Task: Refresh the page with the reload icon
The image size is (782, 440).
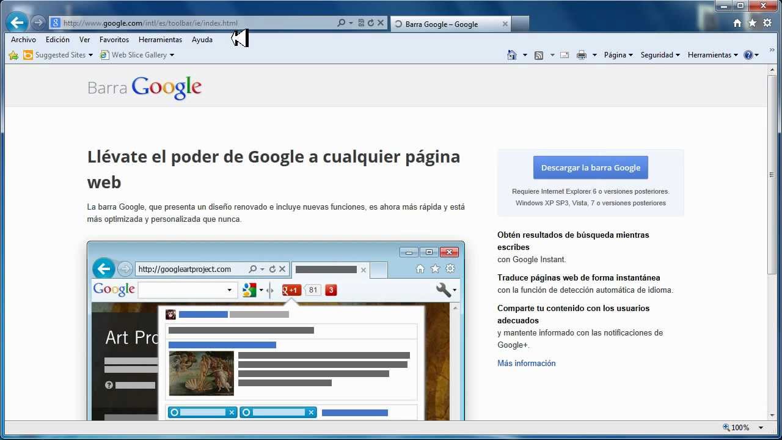Action: pyautogui.click(x=370, y=23)
